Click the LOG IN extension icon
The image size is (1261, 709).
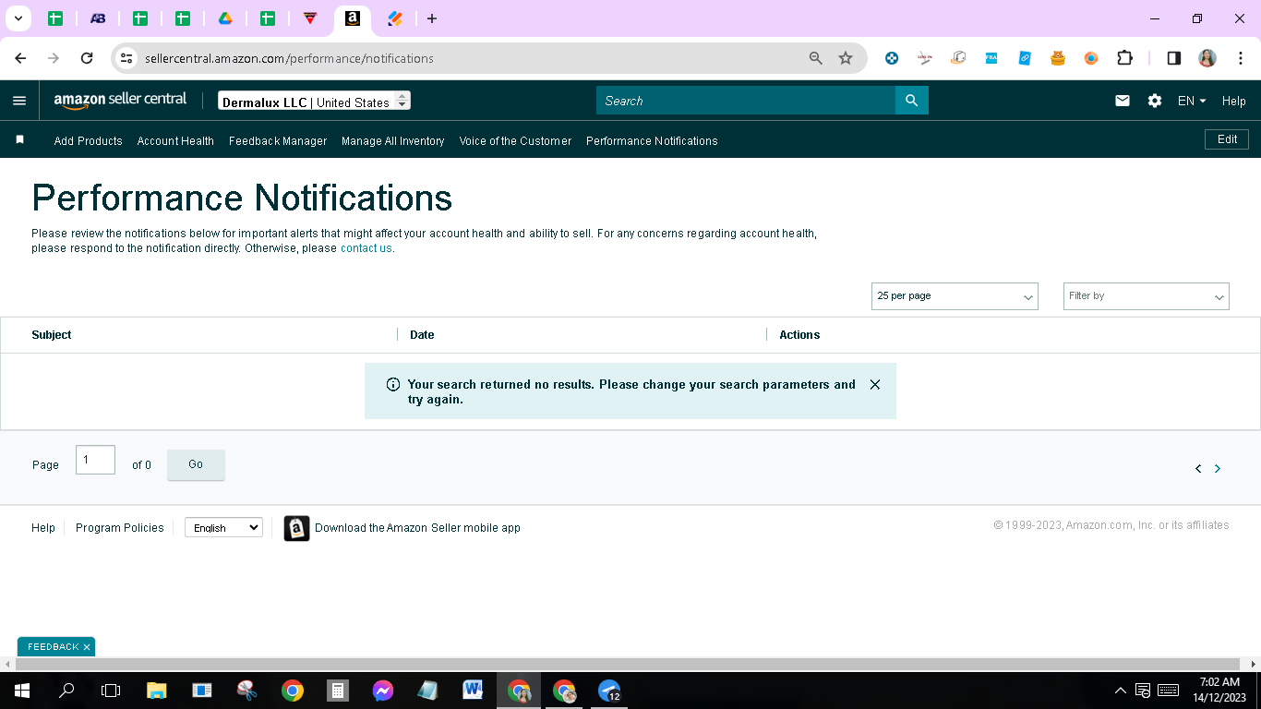point(925,58)
